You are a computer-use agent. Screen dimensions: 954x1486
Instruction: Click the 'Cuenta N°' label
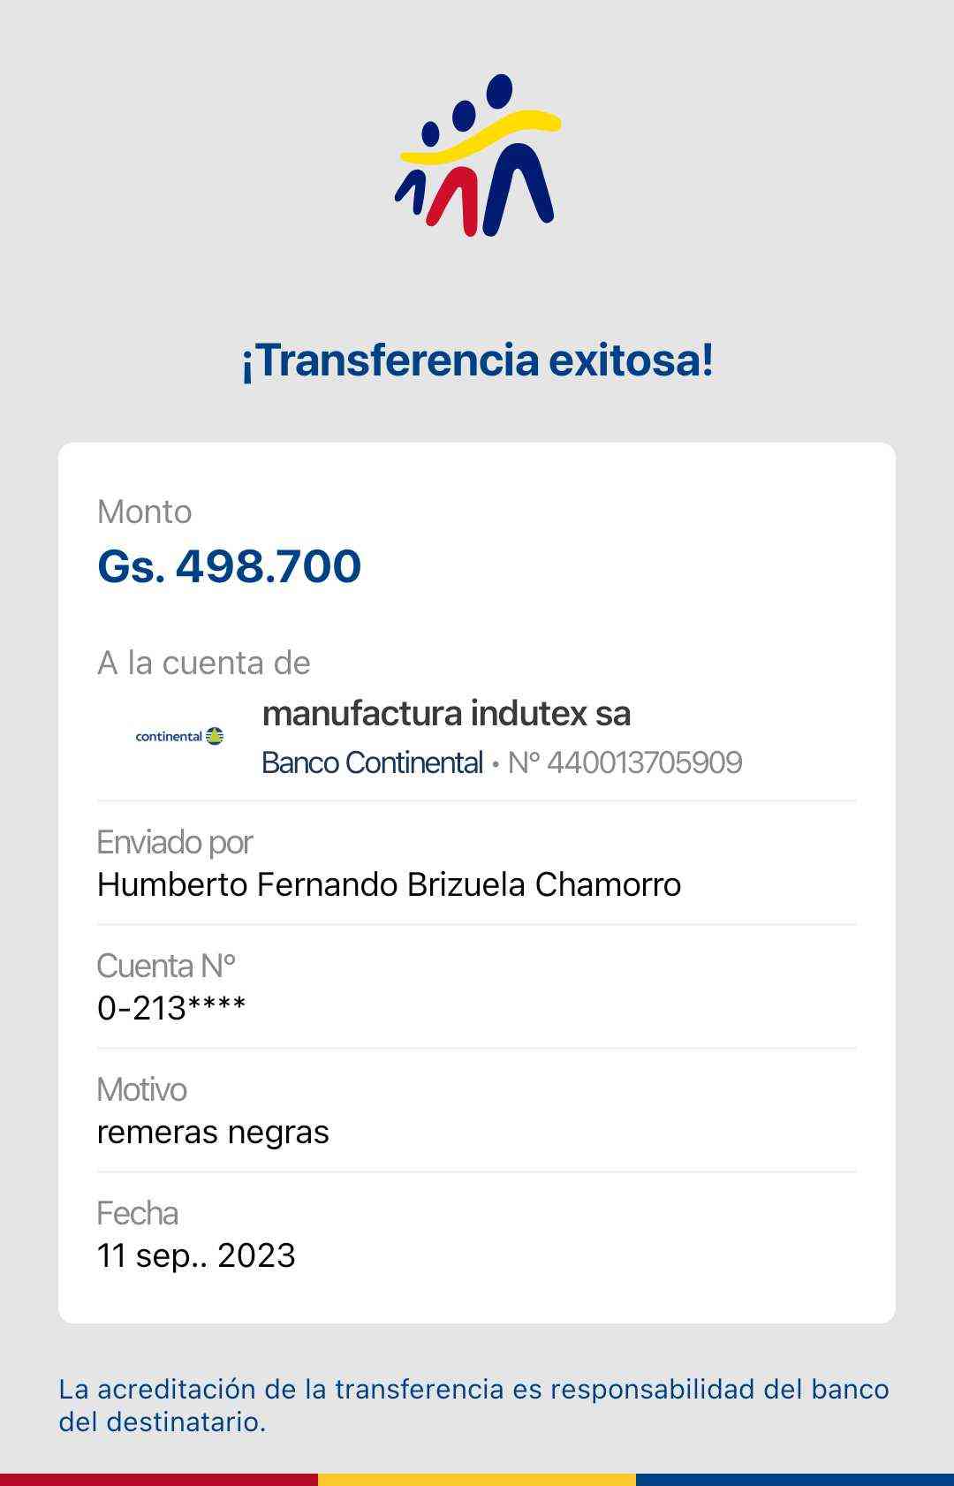[x=166, y=967]
